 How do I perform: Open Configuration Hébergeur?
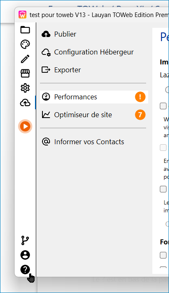point(94,52)
